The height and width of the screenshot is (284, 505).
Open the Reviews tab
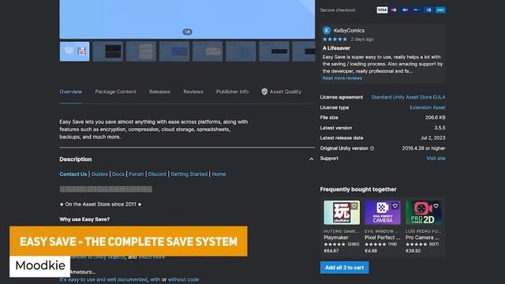[x=193, y=92]
